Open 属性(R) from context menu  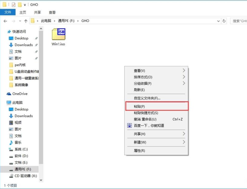[x=156, y=151]
